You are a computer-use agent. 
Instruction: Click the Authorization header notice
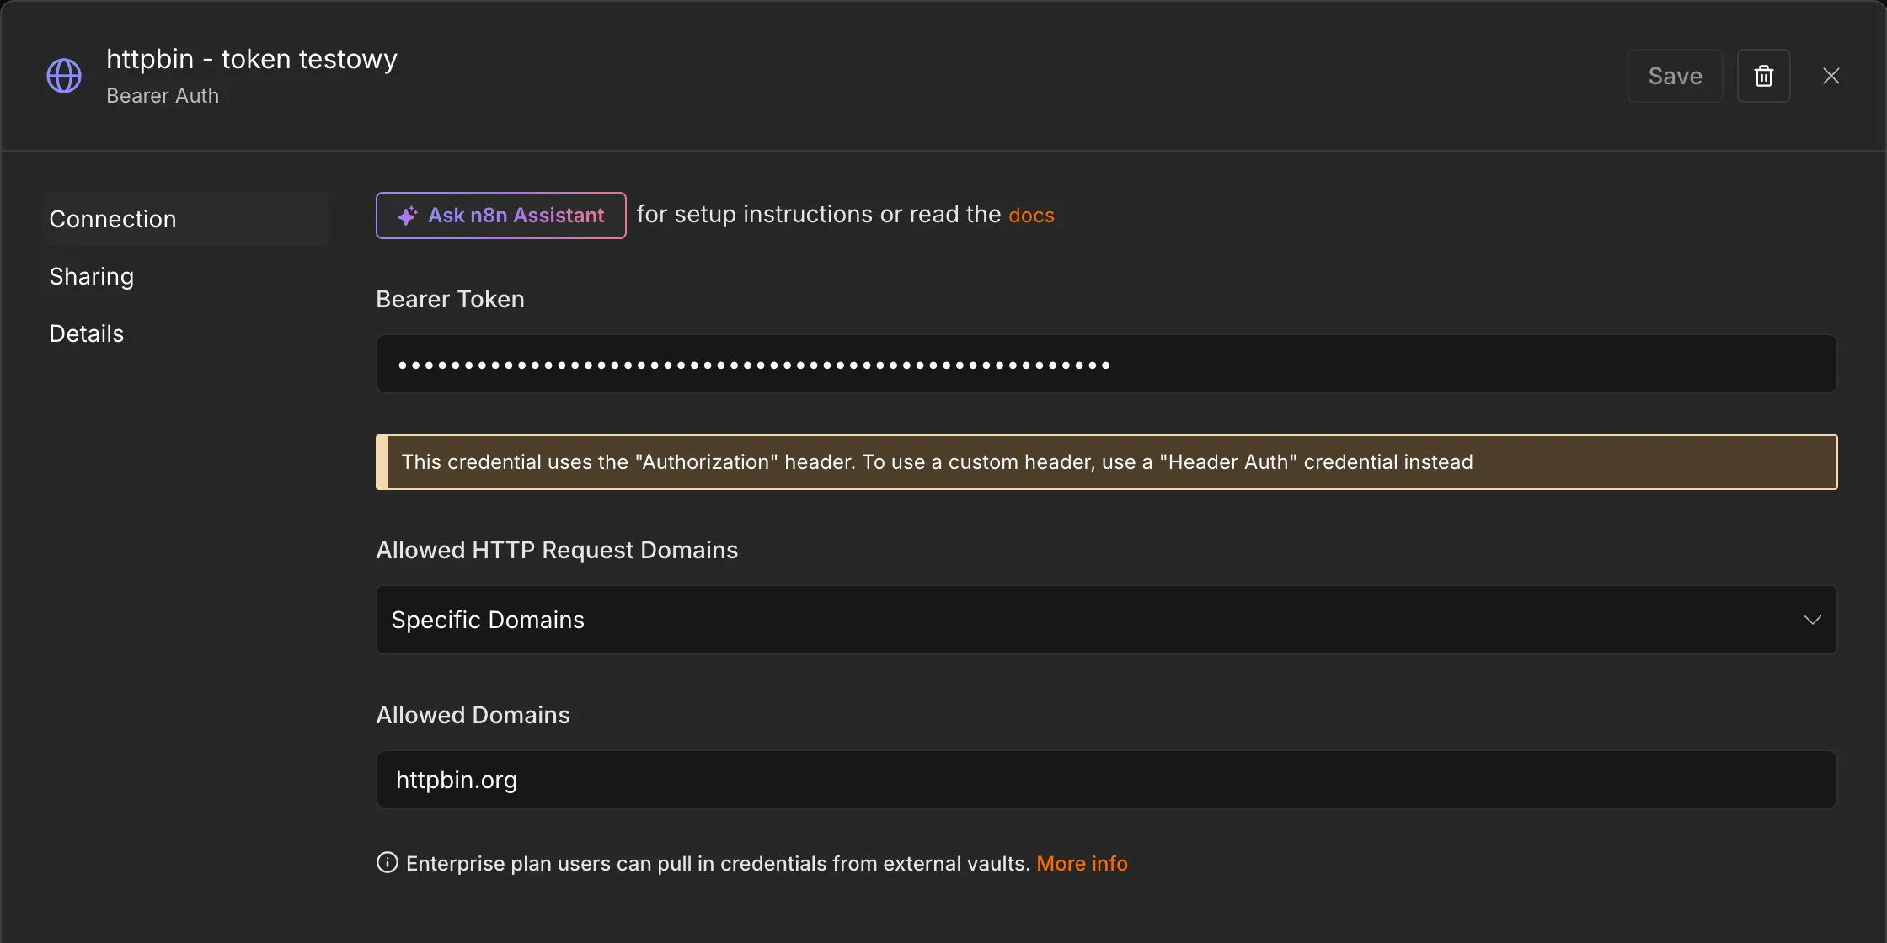1106,462
